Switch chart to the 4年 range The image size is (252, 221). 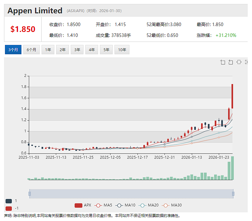click(92, 50)
